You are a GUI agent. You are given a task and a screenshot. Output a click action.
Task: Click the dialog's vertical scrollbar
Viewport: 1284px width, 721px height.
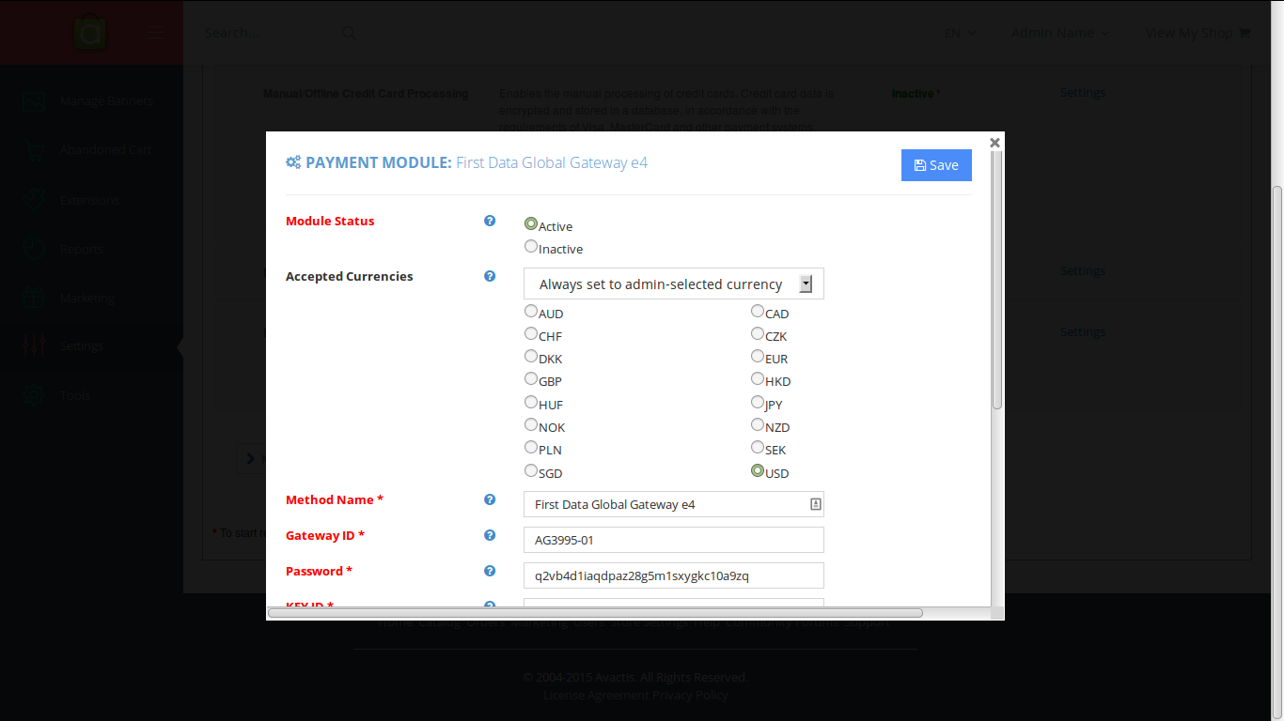(997, 280)
